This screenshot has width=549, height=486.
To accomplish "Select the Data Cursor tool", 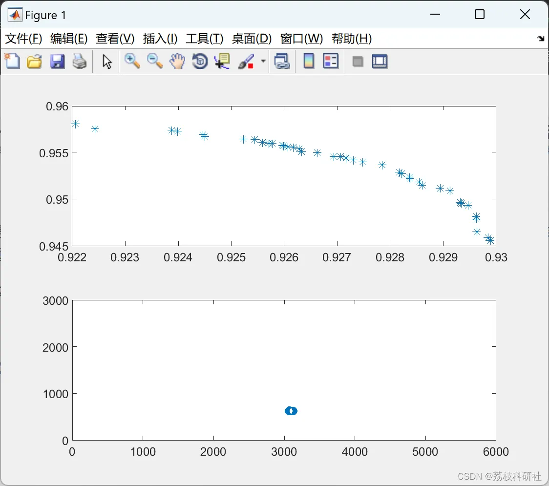I will coord(222,61).
